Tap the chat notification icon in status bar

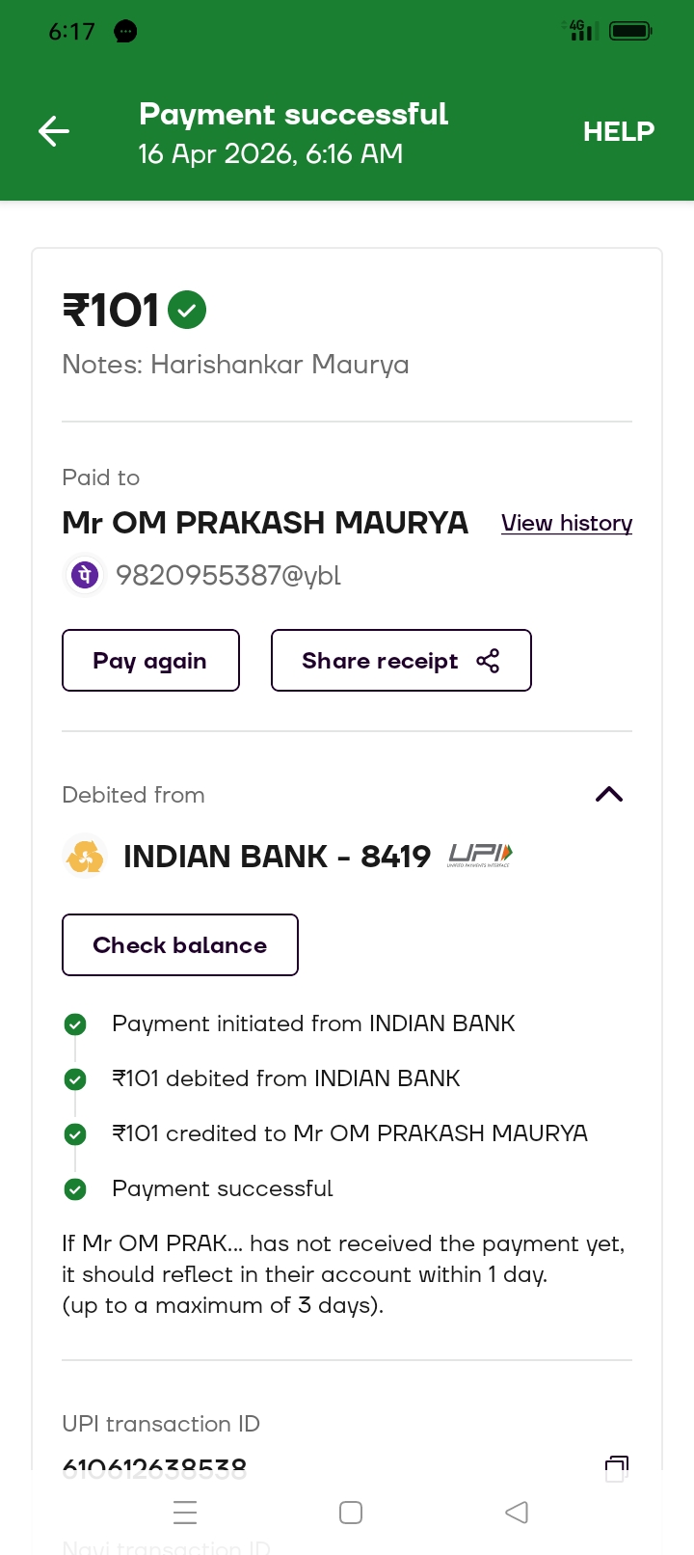pos(125,32)
